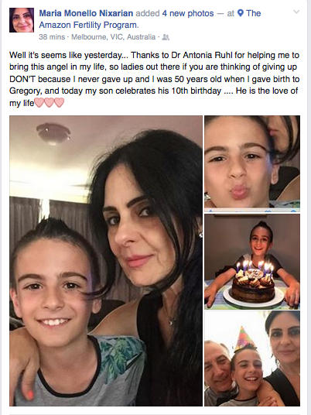Click the "38 mins" timestamp
The width and height of the screenshot is (311, 415).
pyautogui.click(x=52, y=37)
